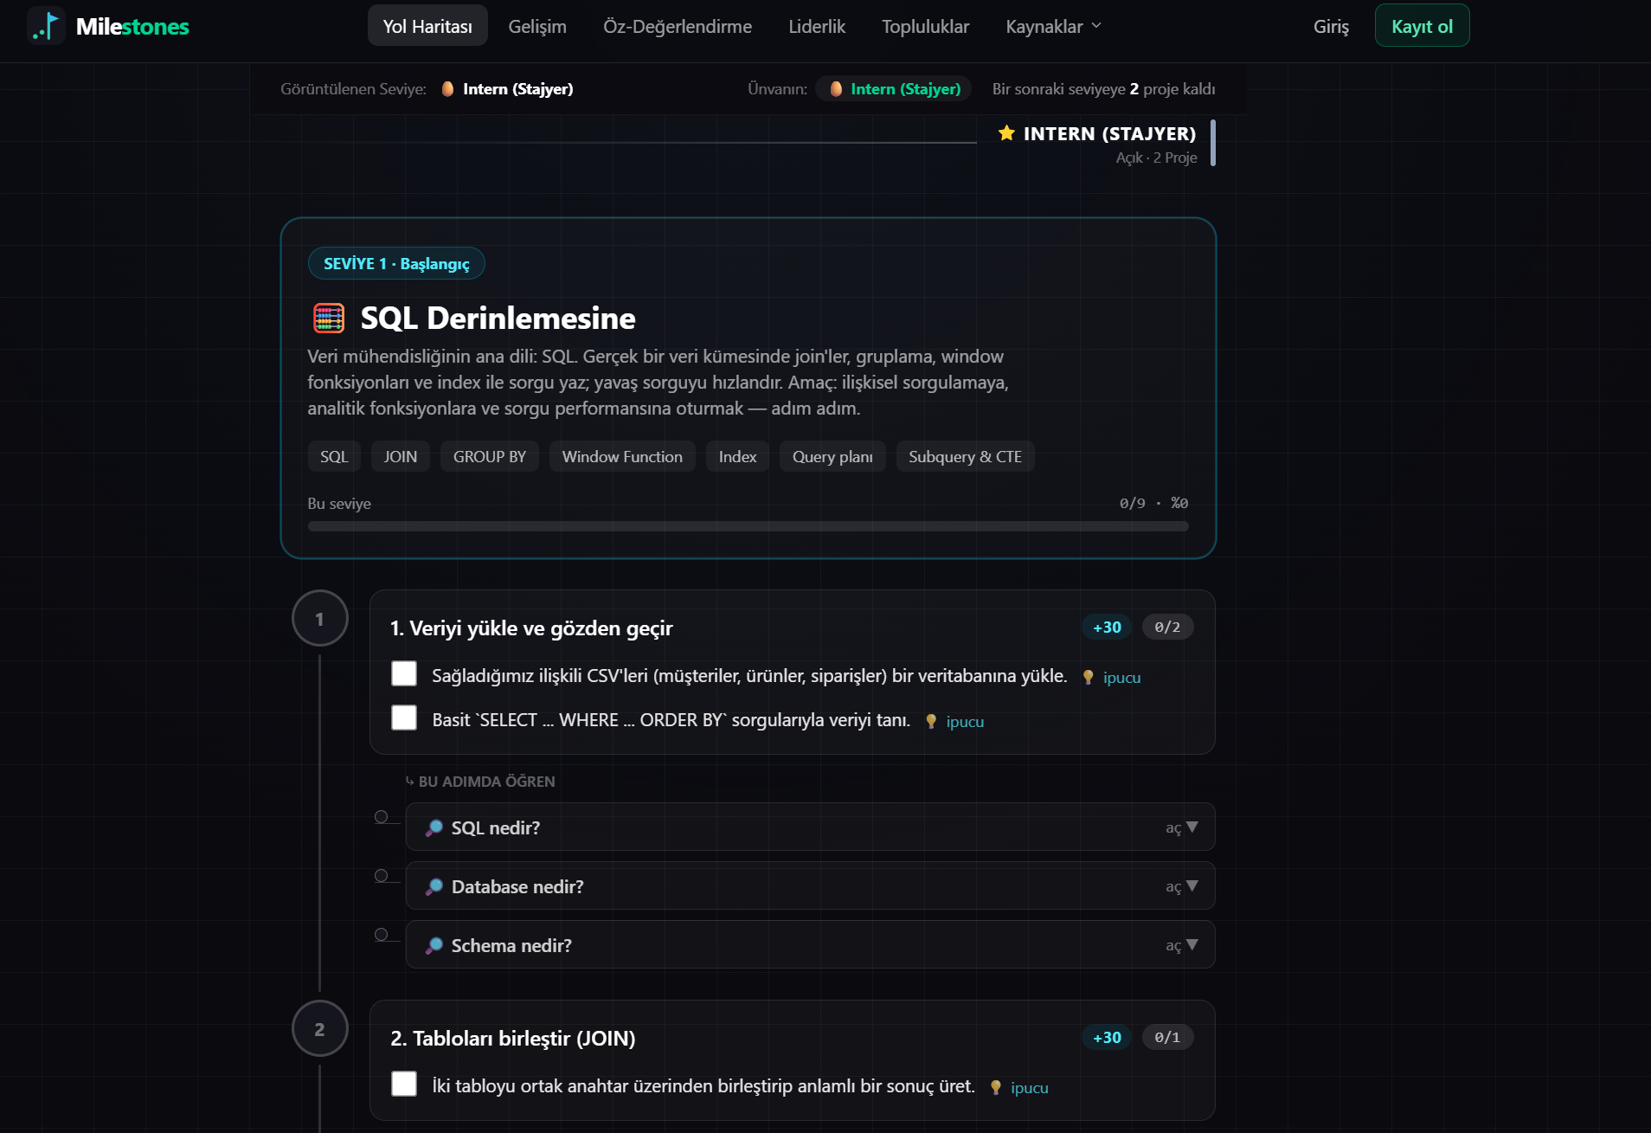The width and height of the screenshot is (1651, 1133).
Task: Click the magnifier icon on SQL nedir?
Action: pyautogui.click(x=434, y=828)
